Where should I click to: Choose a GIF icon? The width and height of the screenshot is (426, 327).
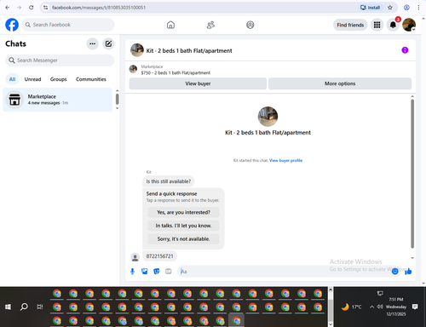coord(169,272)
